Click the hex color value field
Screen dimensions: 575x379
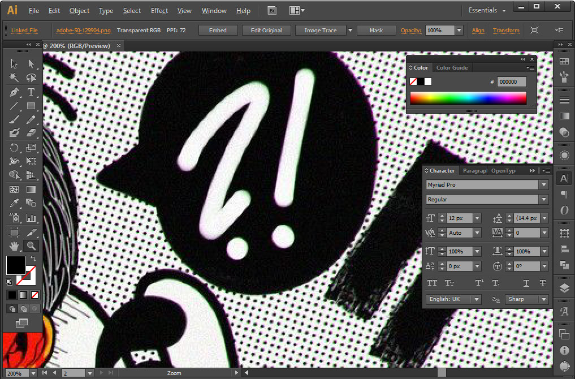point(512,82)
